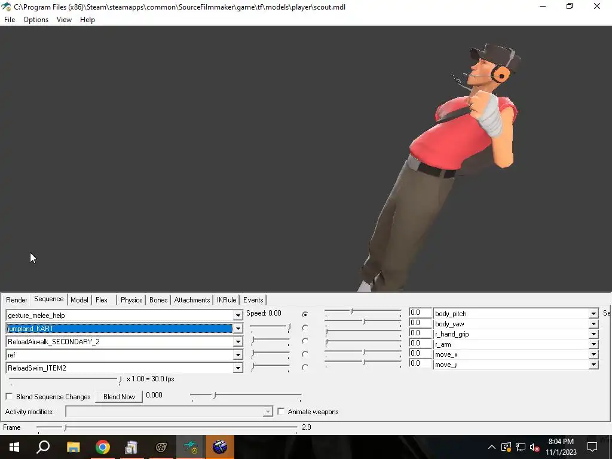Click the taskbar clock and date

[x=561, y=447]
